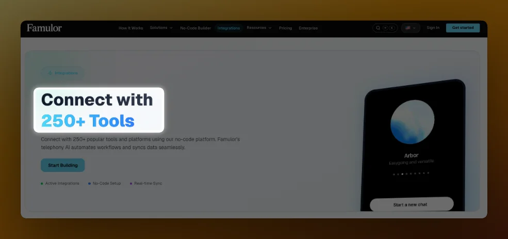Click the Arbor voice avatar orb
This screenshot has height=239, width=508.
(412, 122)
